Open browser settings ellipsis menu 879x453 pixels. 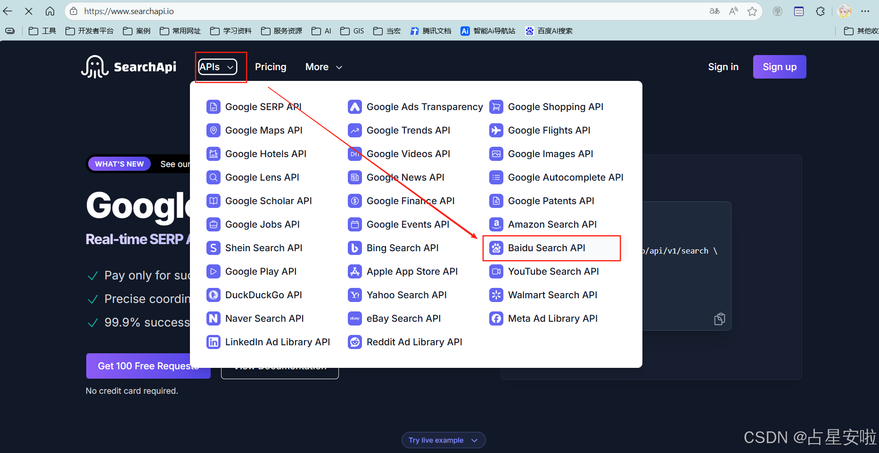click(865, 11)
